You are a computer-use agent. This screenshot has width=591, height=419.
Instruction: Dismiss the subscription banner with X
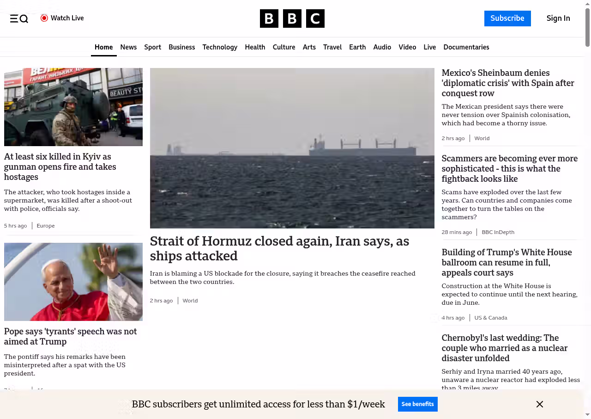[539, 404]
